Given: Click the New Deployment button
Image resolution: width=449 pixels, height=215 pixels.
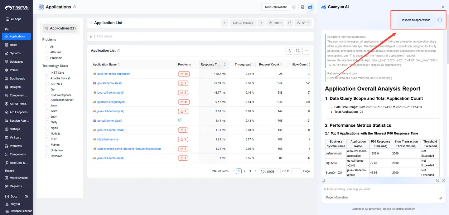Looking at the screenshot, I should click(x=276, y=7).
